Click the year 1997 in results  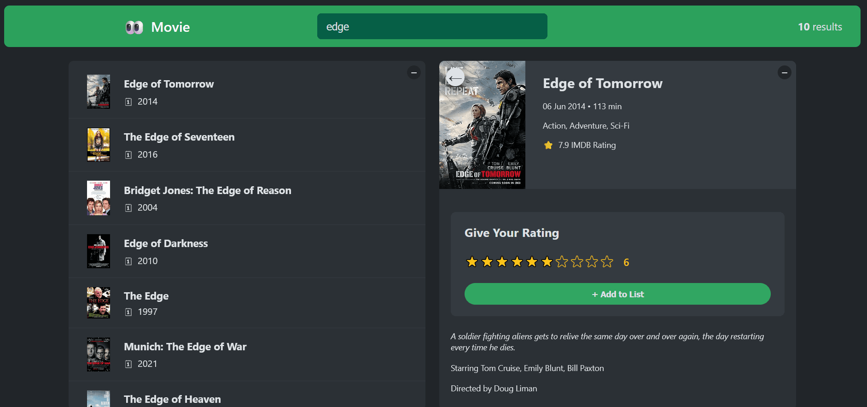pyautogui.click(x=147, y=312)
